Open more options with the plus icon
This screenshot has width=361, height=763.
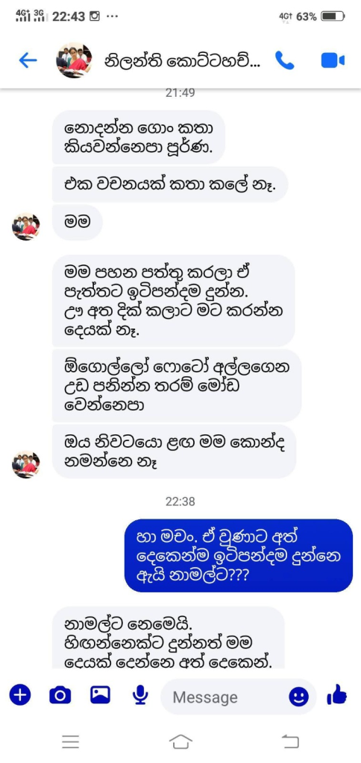click(x=20, y=695)
